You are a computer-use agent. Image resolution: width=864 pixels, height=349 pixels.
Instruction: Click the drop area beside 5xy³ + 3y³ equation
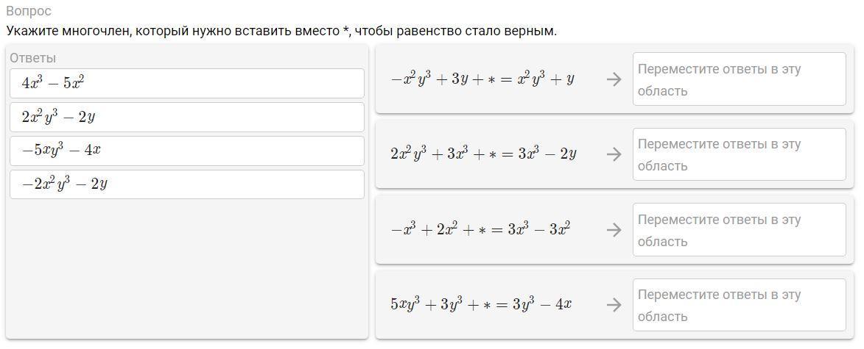[x=739, y=305]
